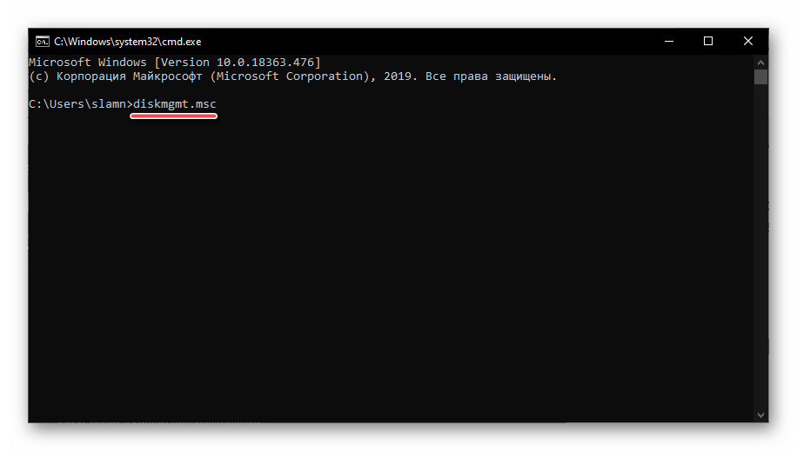Maximize the command prompt window
This screenshot has width=797, height=451.
[708, 41]
